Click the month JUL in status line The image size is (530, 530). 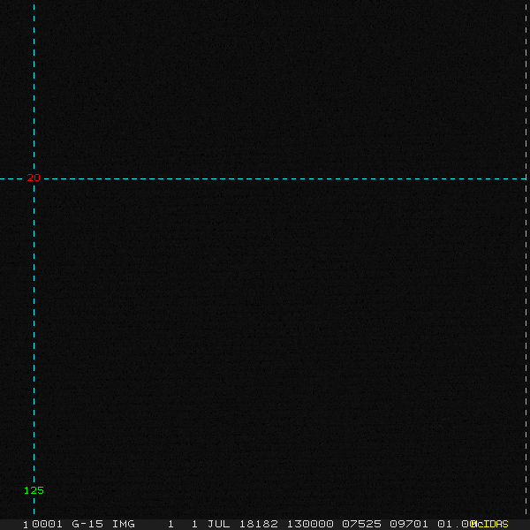218,524
